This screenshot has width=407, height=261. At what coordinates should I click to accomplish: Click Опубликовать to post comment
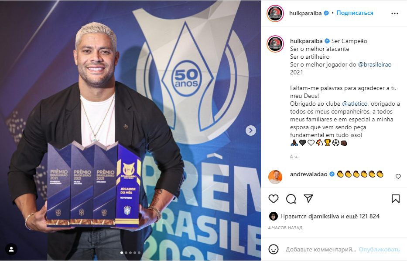coord(379,249)
